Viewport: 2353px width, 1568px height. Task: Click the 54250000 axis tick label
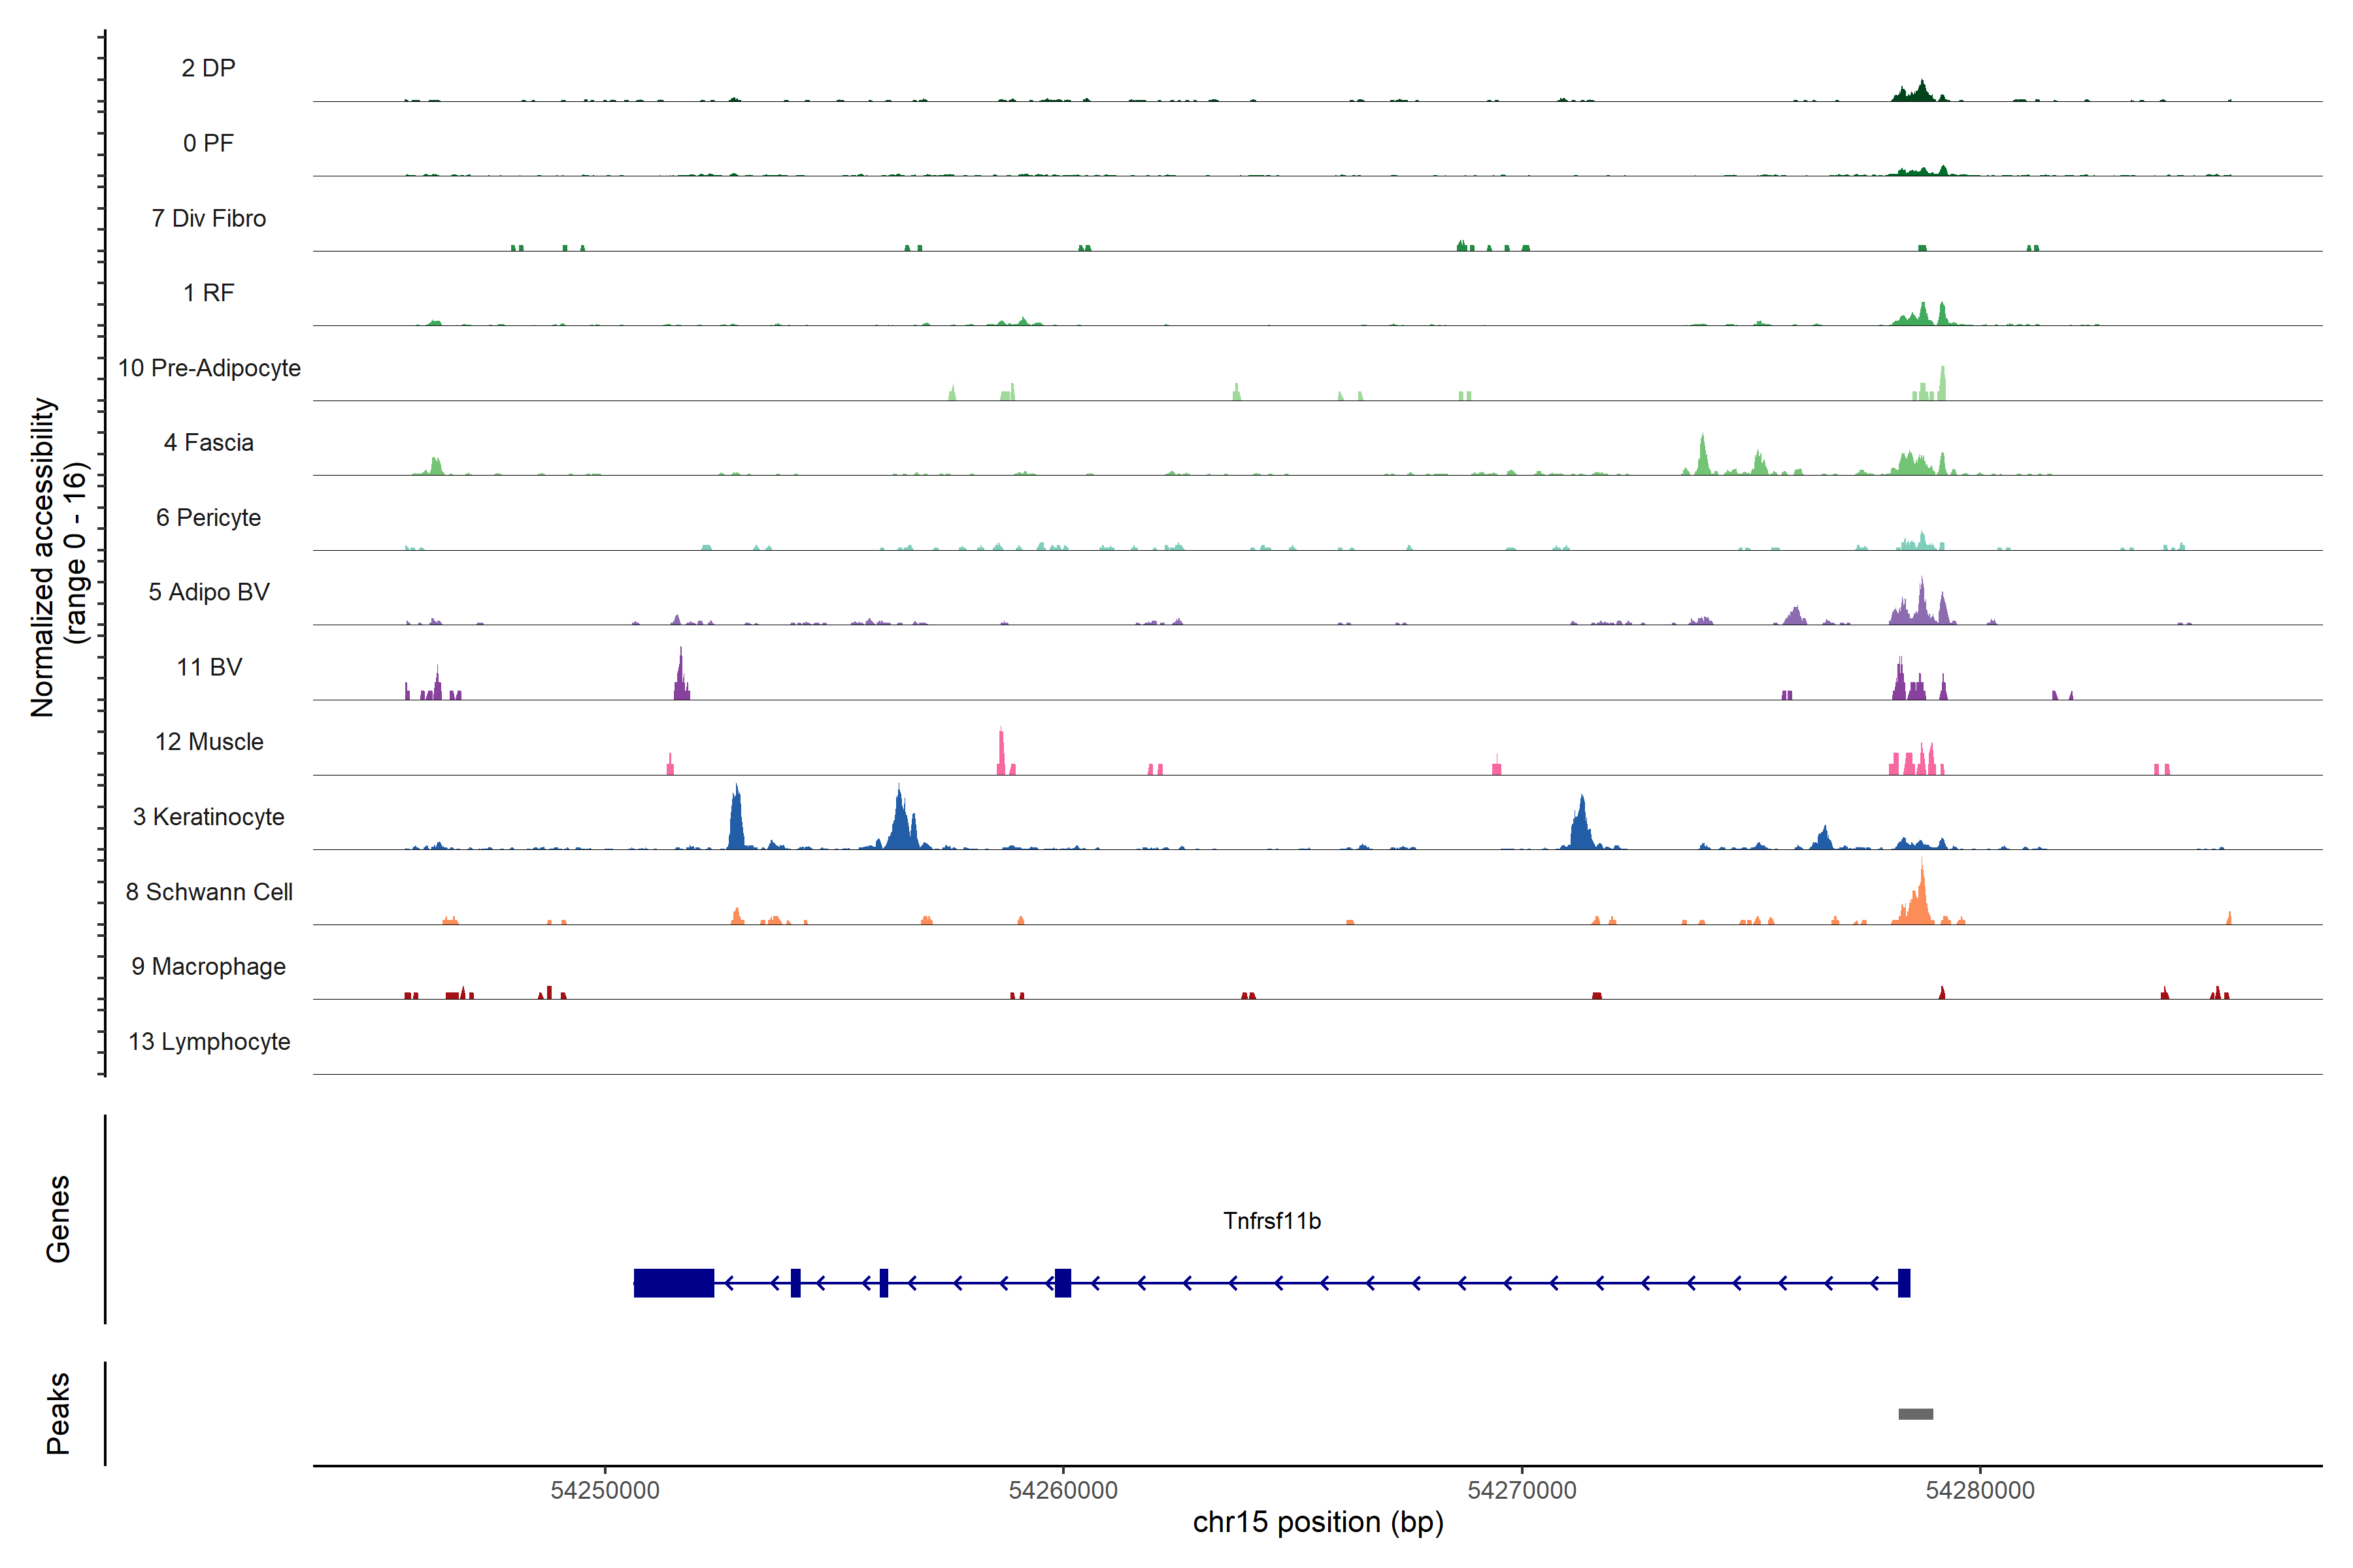[604, 1490]
